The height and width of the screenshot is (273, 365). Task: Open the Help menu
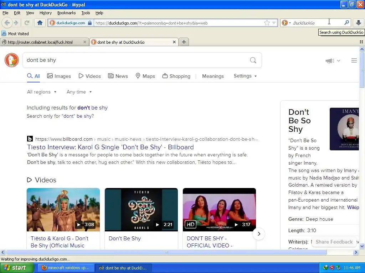coord(99,13)
